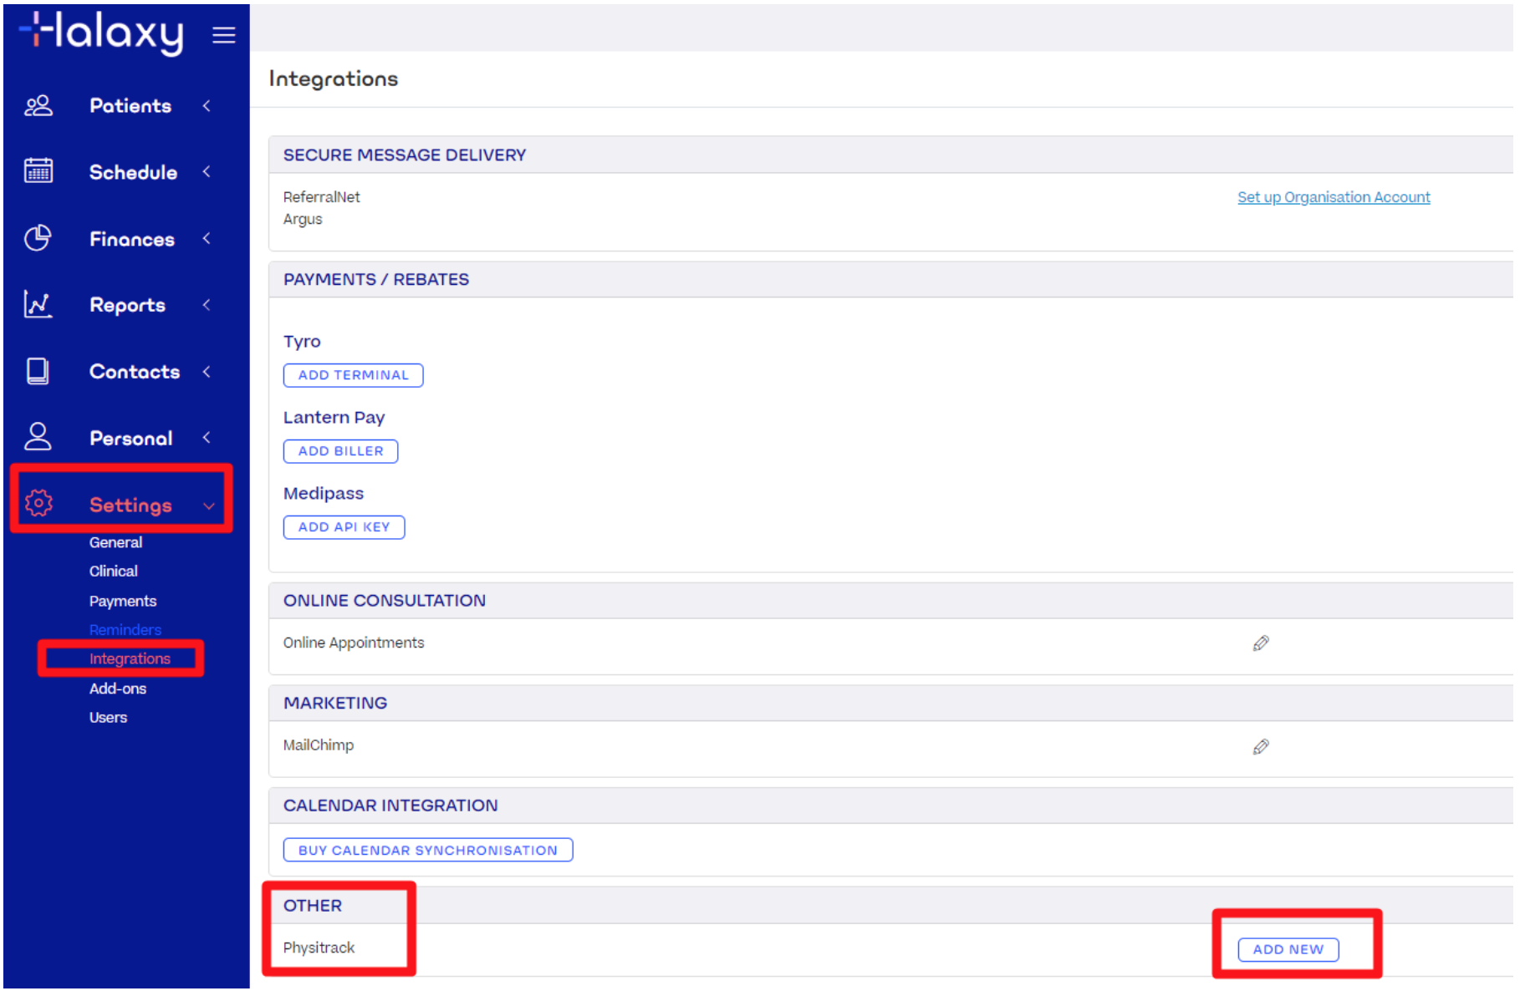This screenshot has width=1520, height=996.
Task: Click the Lantern Pay heading
Action: [x=334, y=417]
